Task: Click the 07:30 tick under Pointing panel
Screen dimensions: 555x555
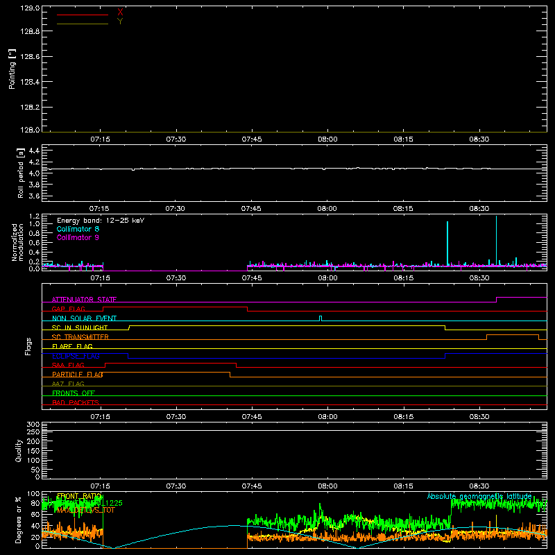Action: (176, 139)
